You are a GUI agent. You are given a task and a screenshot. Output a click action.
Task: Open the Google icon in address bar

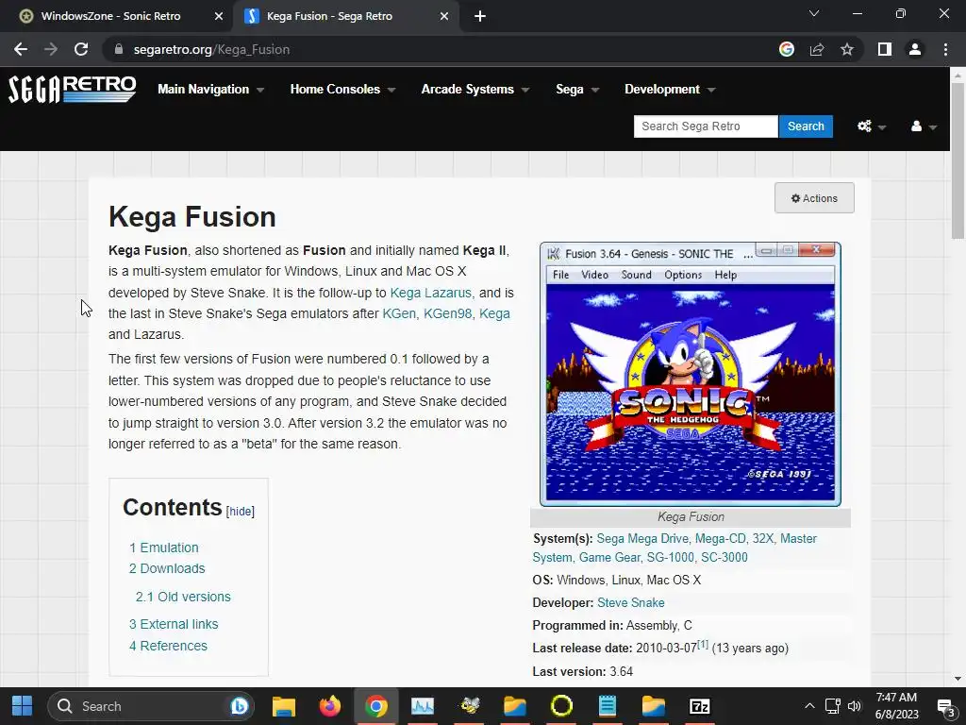tap(786, 49)
